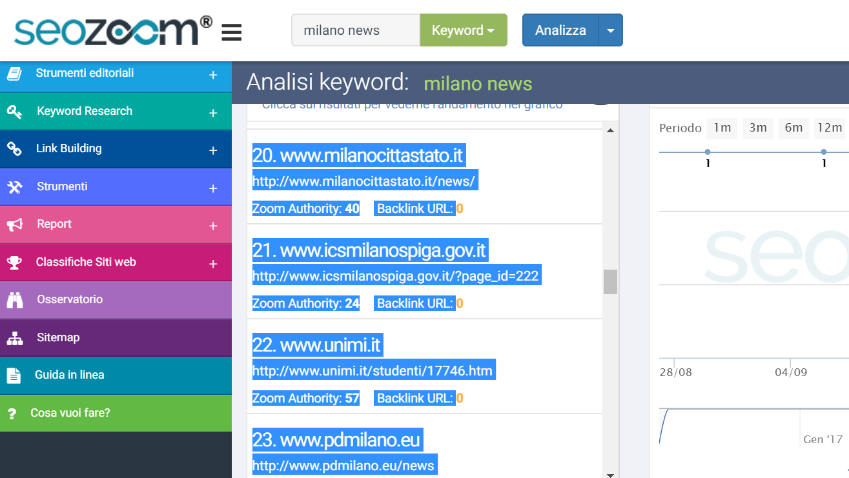Expand Strumenti editoriali with plus sign
The image size is (849, 478).
point(213,75)
